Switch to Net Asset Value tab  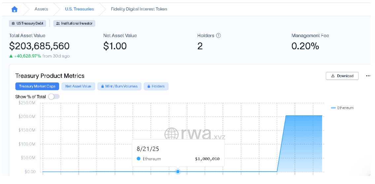pyautogui.click(x=78, y=86)
